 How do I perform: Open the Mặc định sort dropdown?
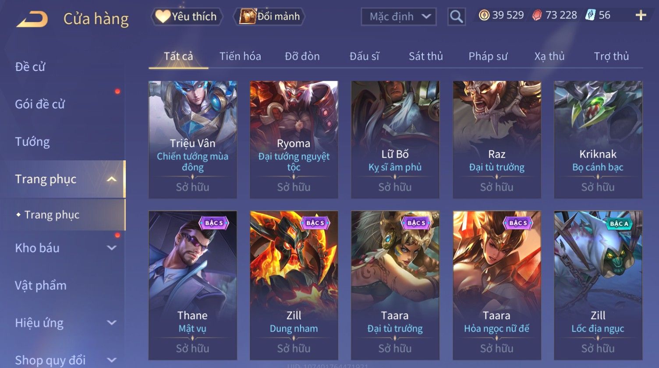[x=399, y=17]
